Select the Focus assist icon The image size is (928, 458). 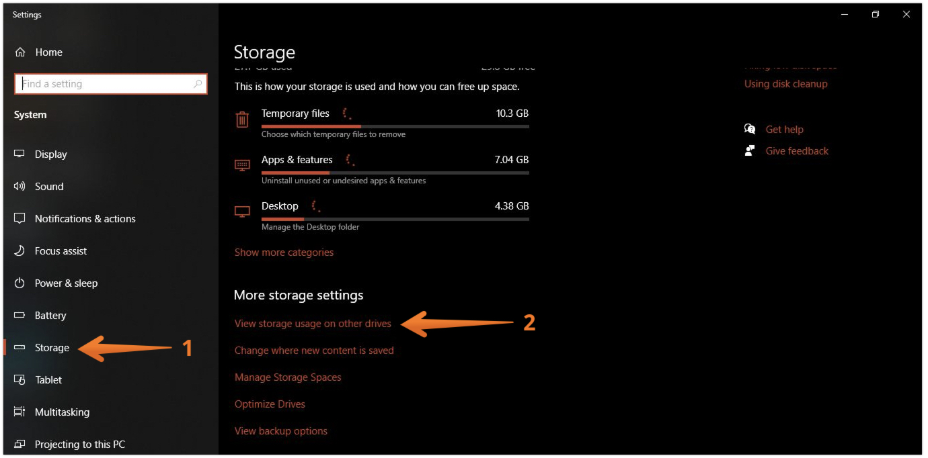click(20, 250)
